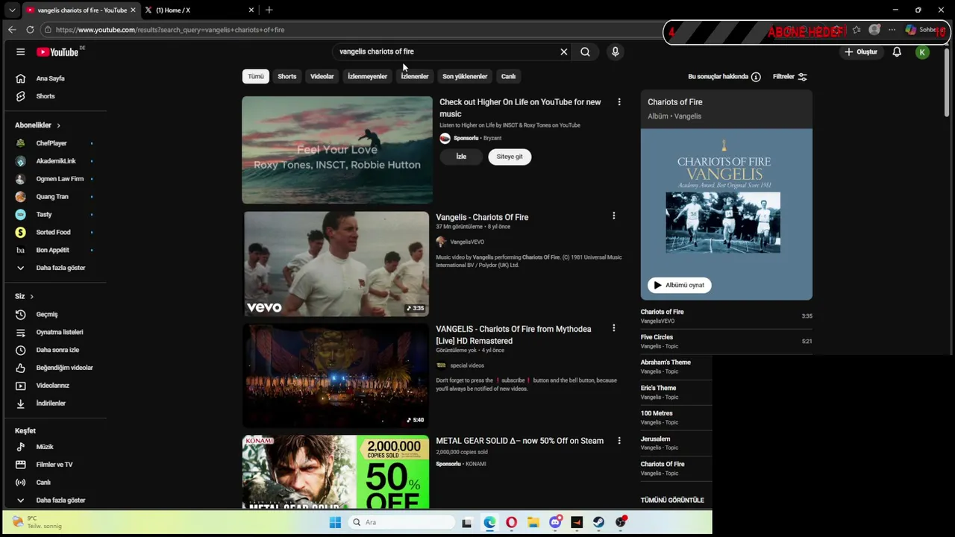Open Opera from the taskbar
Image resolution: width=955 pixels, height=537 pixels.
pyautogui.click(x=511, y=522)
